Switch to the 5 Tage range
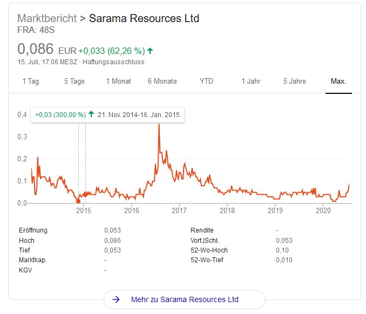The image size is (366, 314). (74, 81)
